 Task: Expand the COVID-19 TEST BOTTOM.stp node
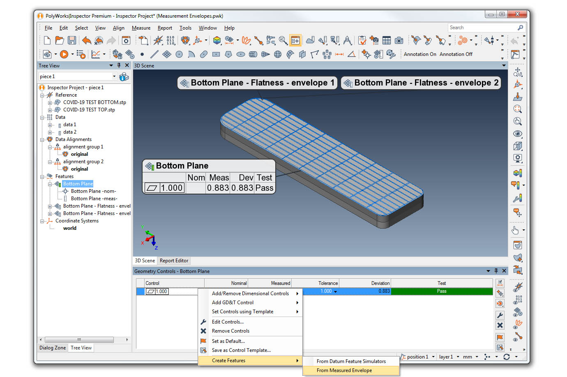coord(50,102)
